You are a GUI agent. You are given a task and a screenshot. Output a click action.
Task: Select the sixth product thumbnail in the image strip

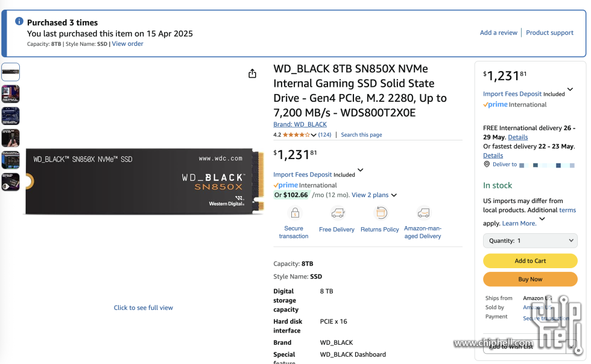(x=11, y=182)
